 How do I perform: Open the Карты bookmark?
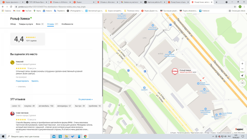coord(37,11)
